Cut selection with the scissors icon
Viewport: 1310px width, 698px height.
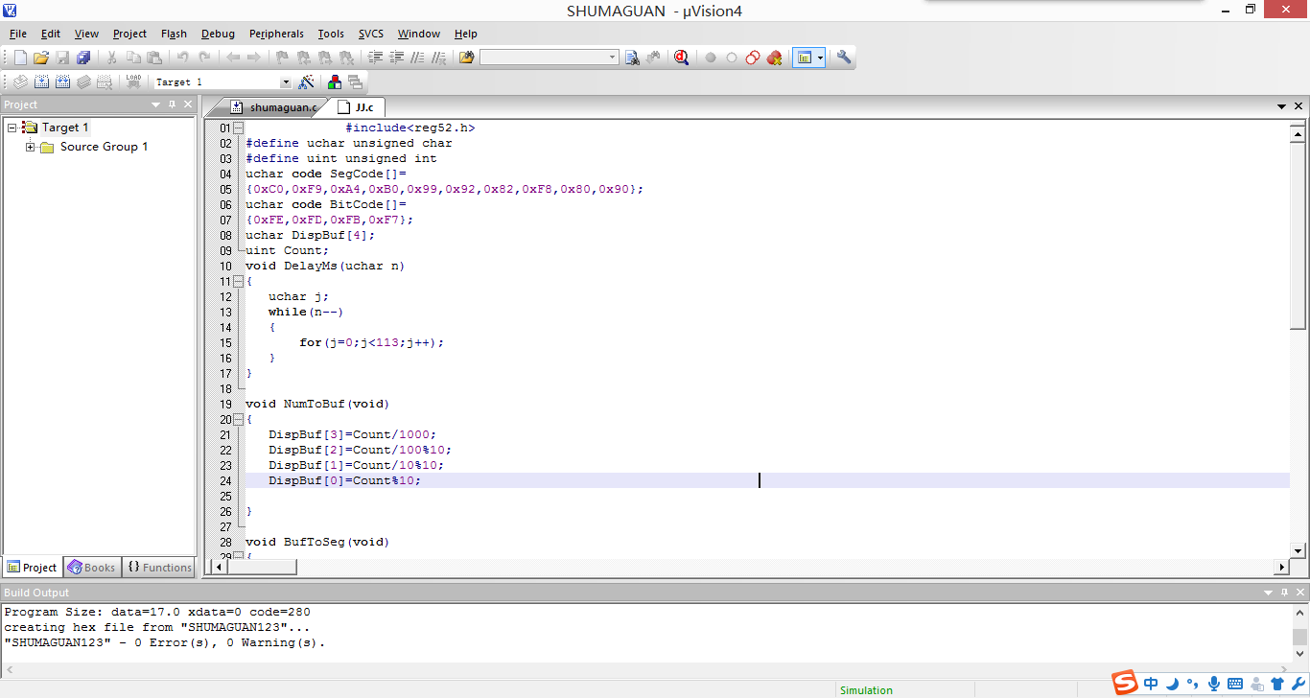point(112,58)
